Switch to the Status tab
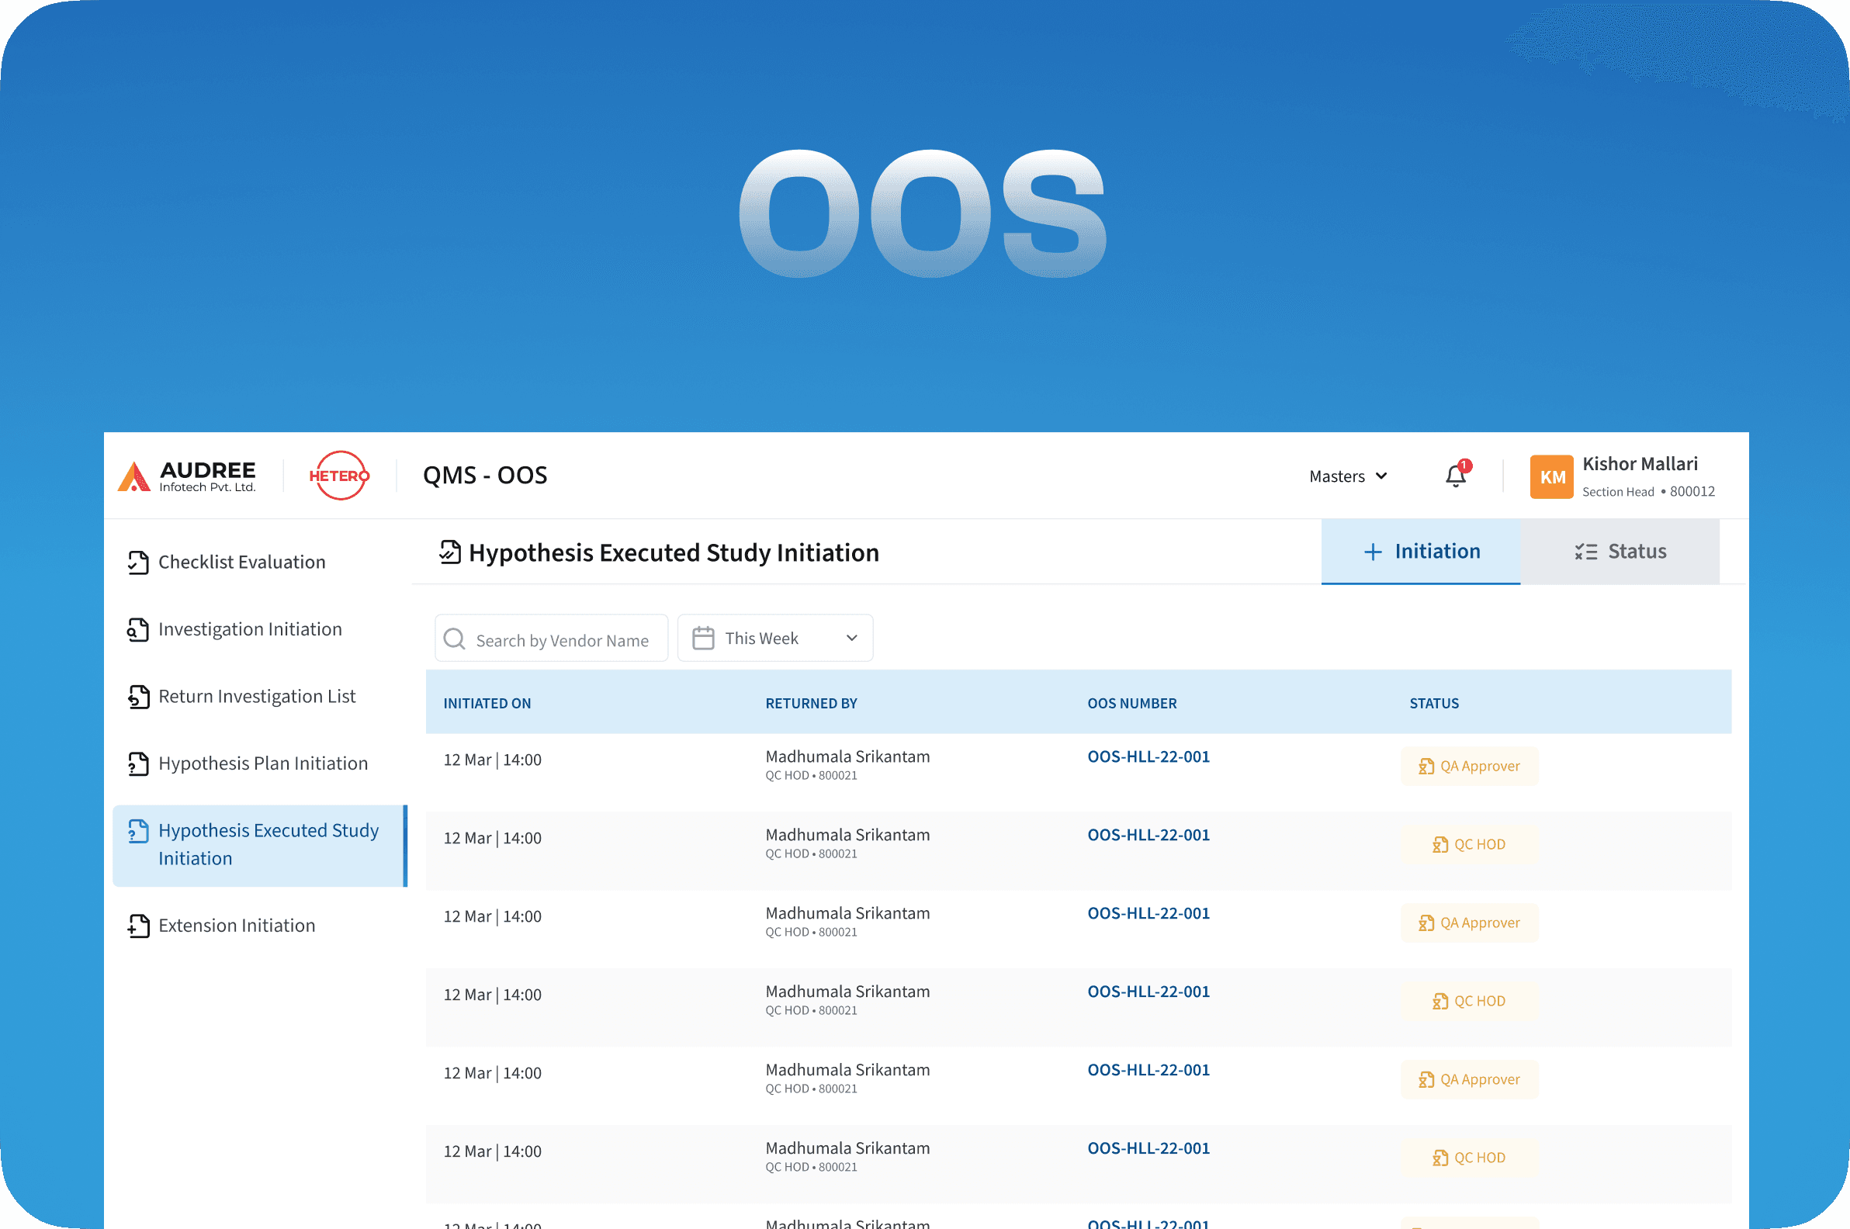Viewport: 1850px width, 1229px height. (x=1620, y=552)
